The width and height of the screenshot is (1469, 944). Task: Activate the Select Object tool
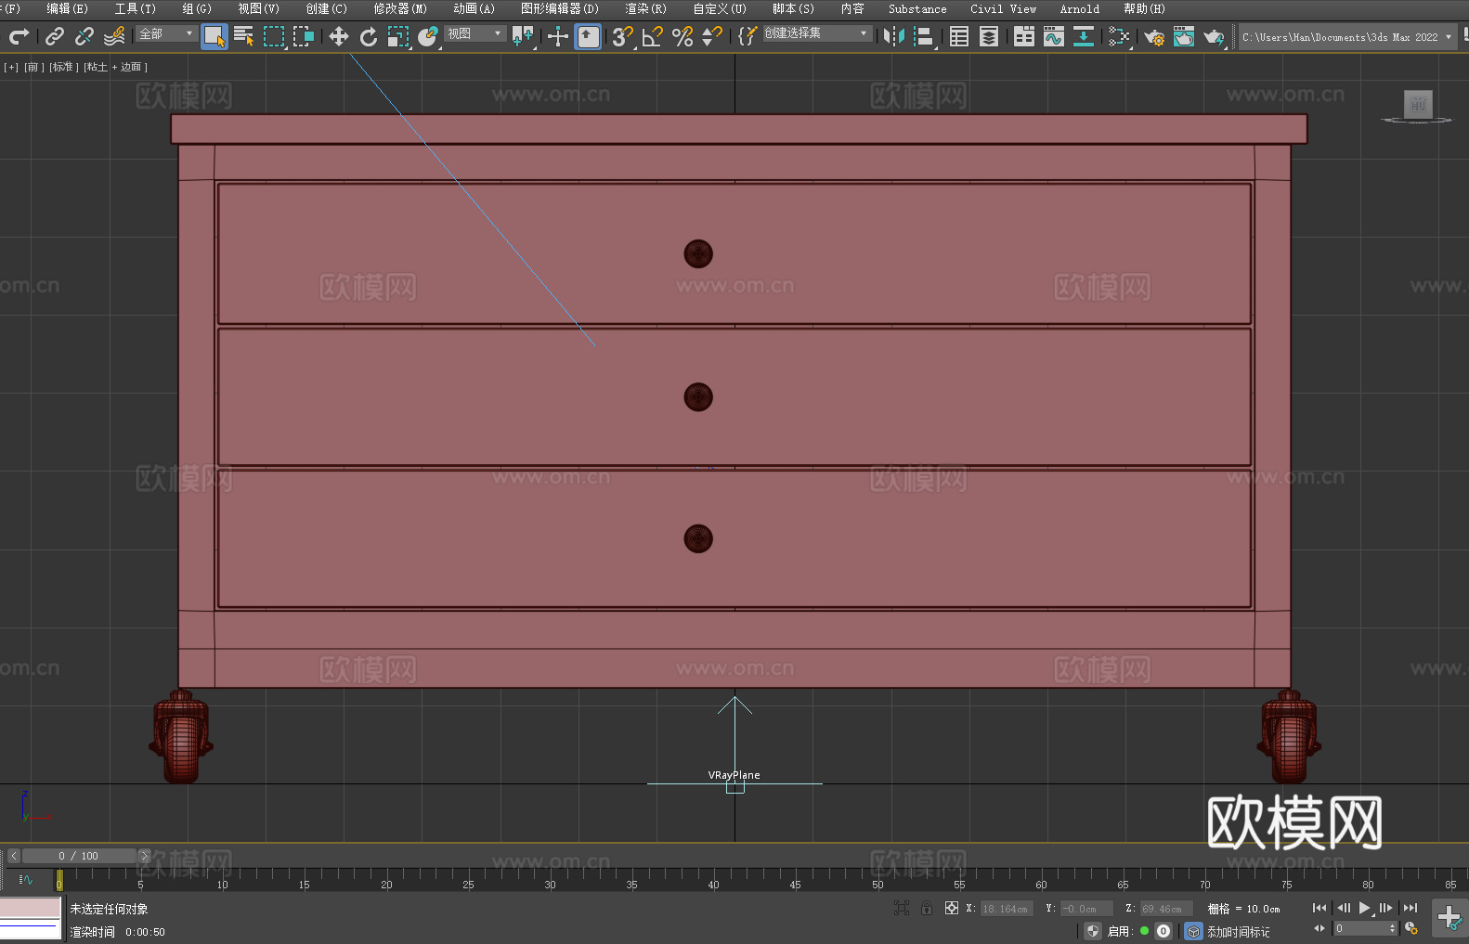tap(214, 36)
